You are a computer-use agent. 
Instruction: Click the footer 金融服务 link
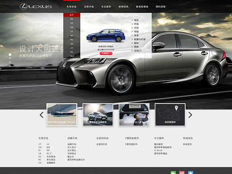(x=51, y=163)
